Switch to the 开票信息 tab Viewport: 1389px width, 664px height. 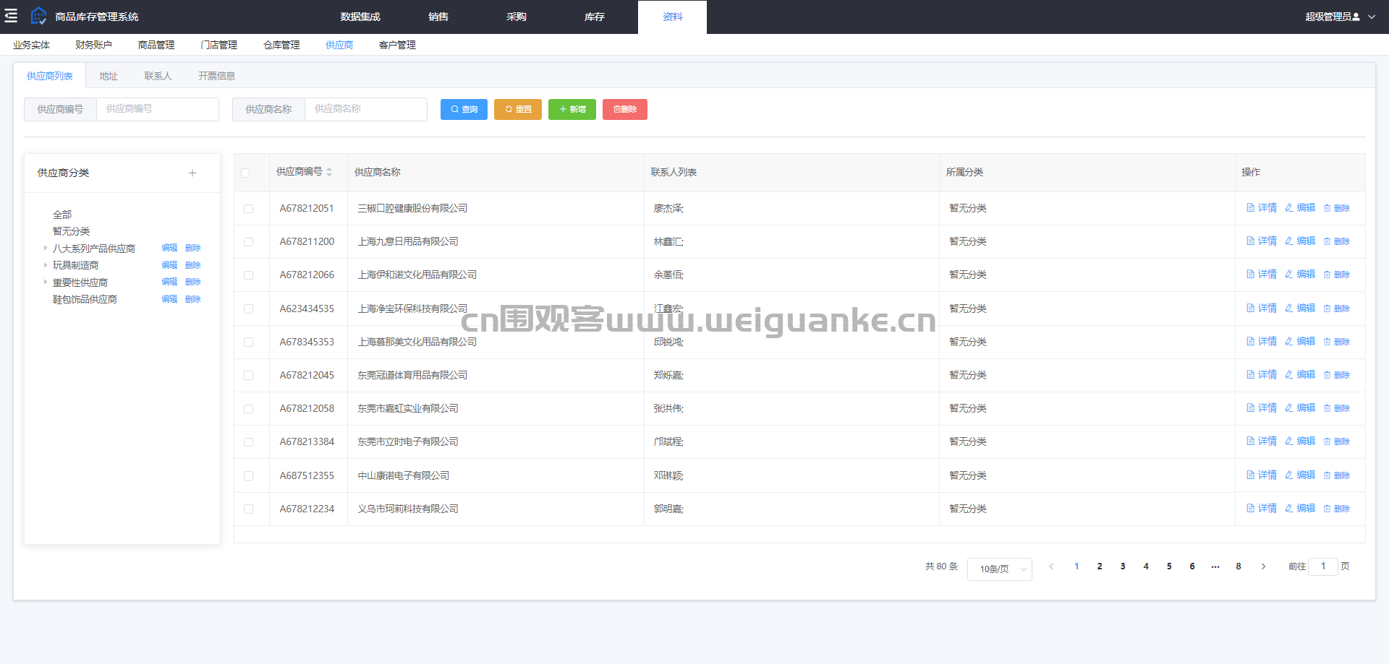click(x=216, y=76)
